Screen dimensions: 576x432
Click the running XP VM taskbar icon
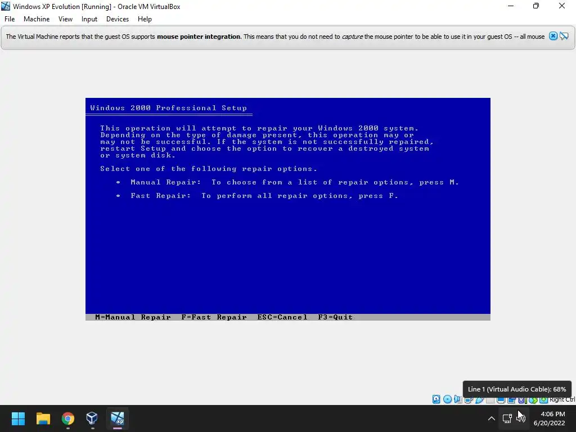click(x=118, y=418)
